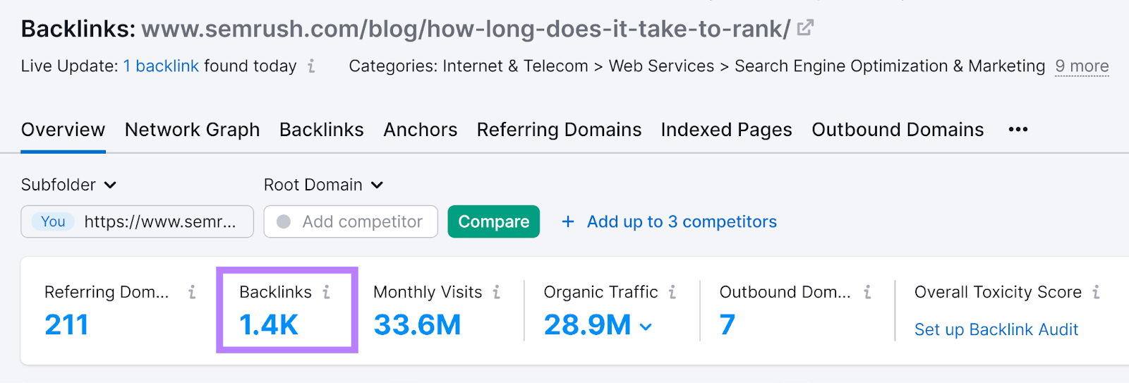The image size is (1129, 383).
Task: Open the more tabs ellipsis menu
Action: pyautogui.click(x=1018, y=130)
